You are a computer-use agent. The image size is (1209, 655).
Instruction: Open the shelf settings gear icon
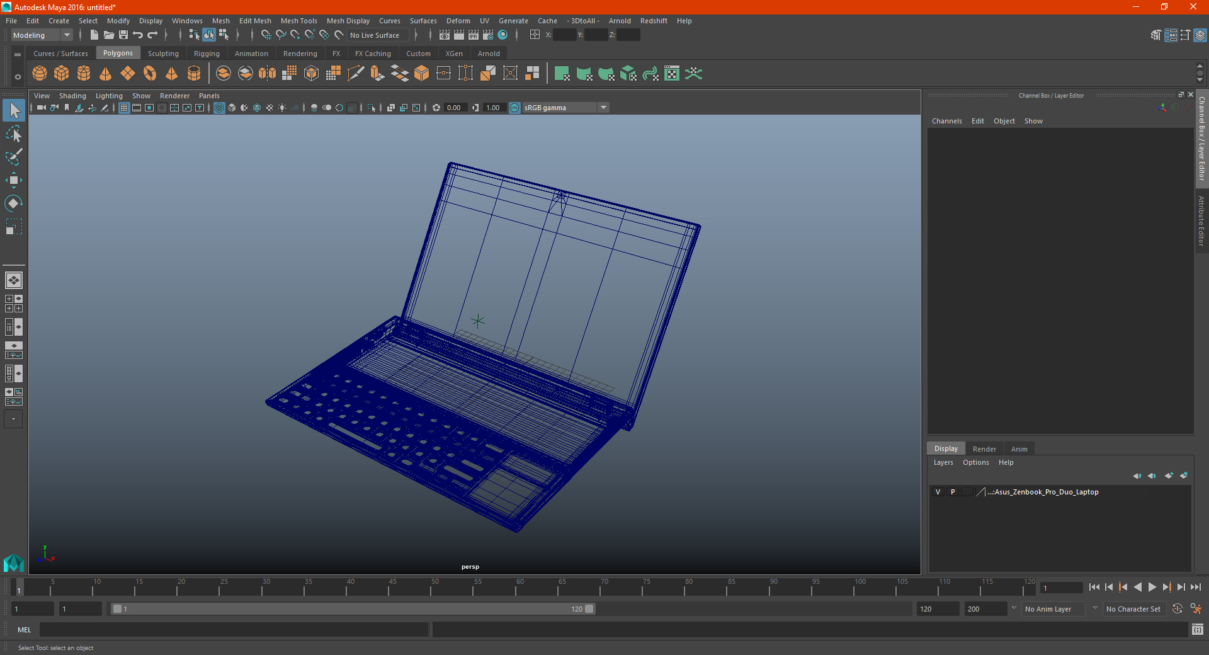18,77
